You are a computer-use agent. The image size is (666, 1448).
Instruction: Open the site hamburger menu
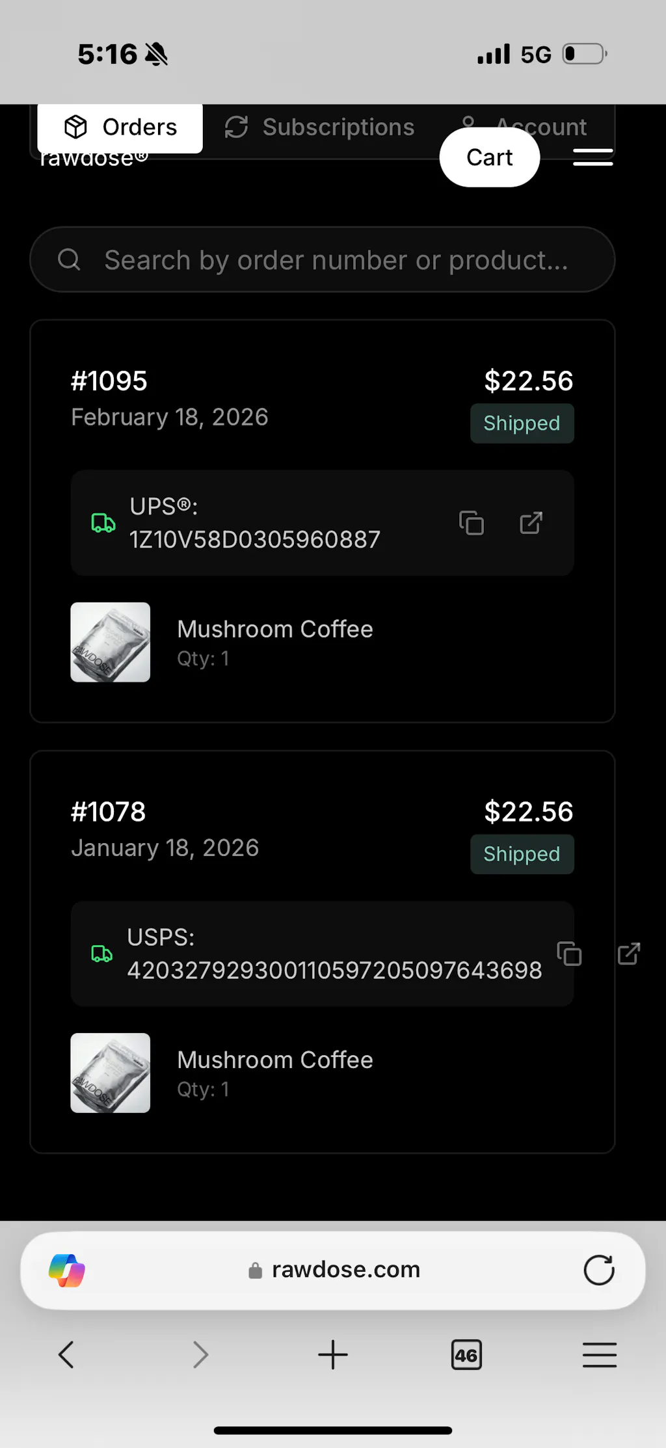593,157
